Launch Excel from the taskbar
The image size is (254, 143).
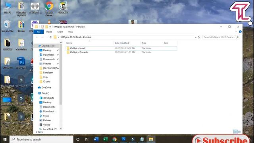105,139
